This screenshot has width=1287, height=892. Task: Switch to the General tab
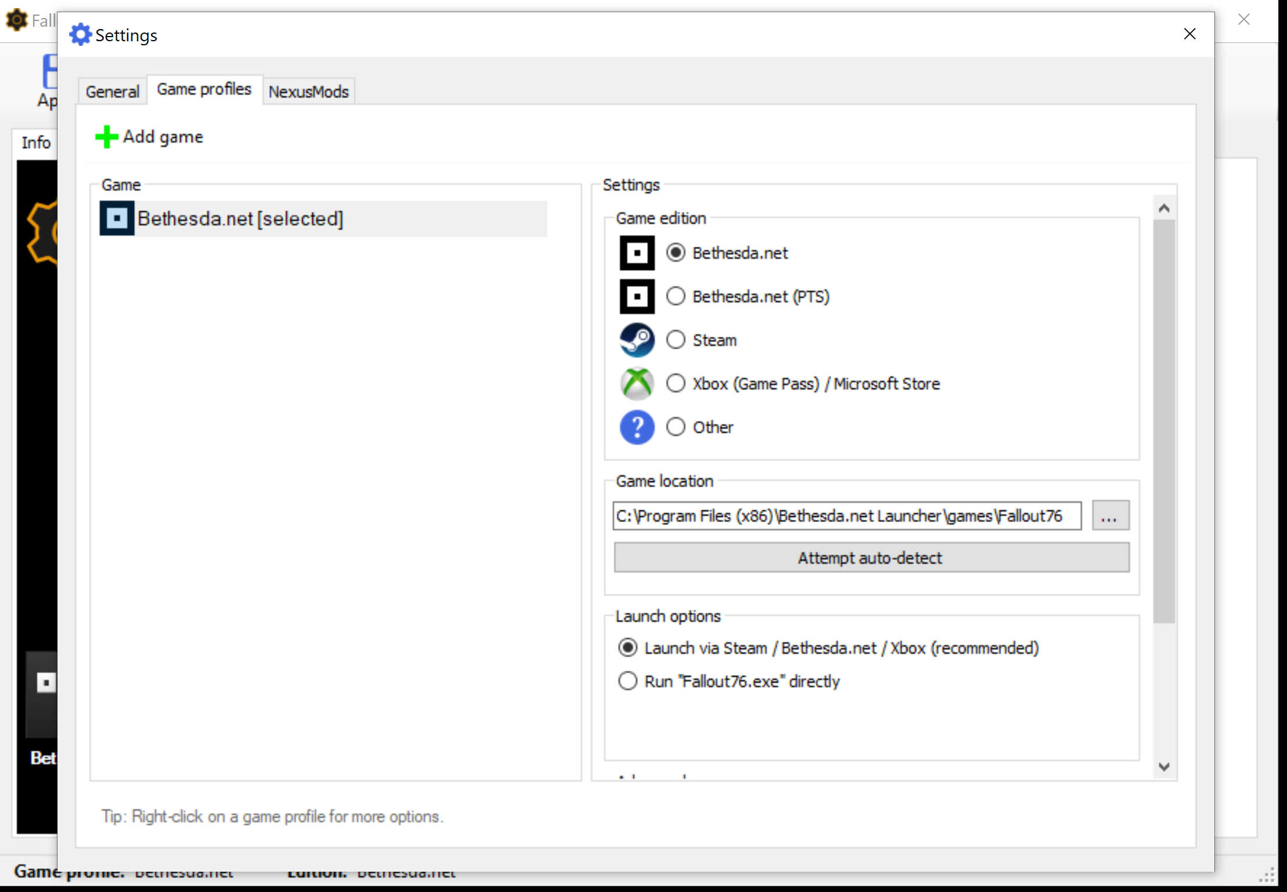tap(112, 91)
